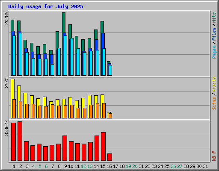Select day label 4 on the axis

33,166
